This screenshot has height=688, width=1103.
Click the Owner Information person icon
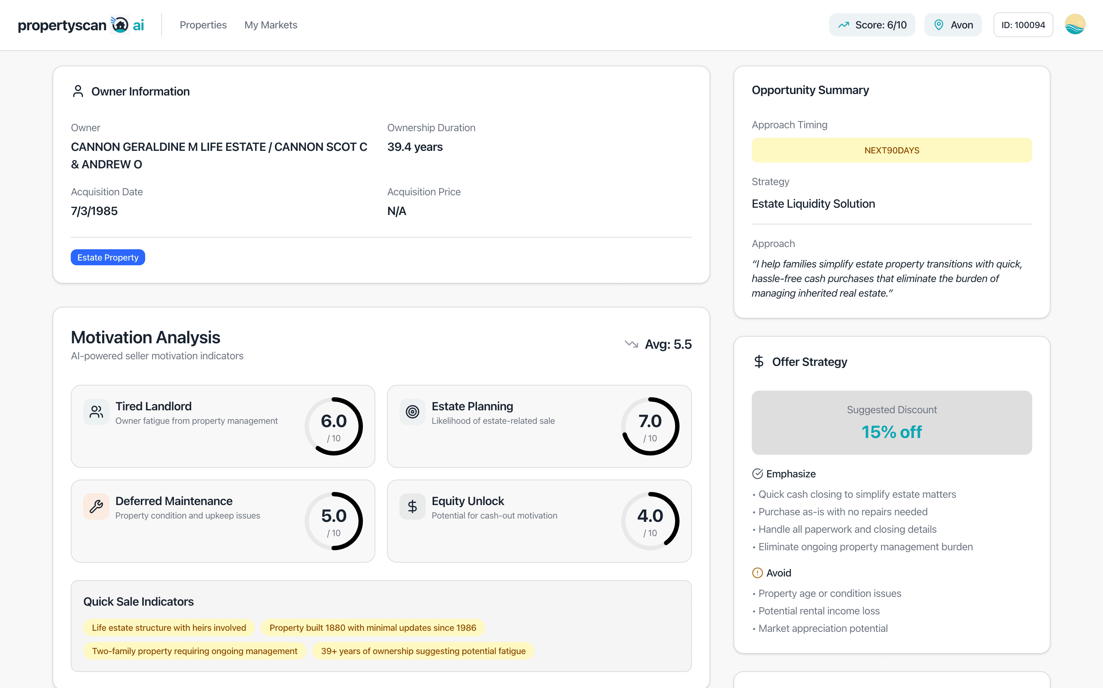click(x=78, y=91)
